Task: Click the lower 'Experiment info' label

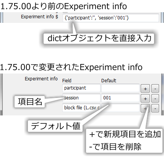Action: (41, 79)
